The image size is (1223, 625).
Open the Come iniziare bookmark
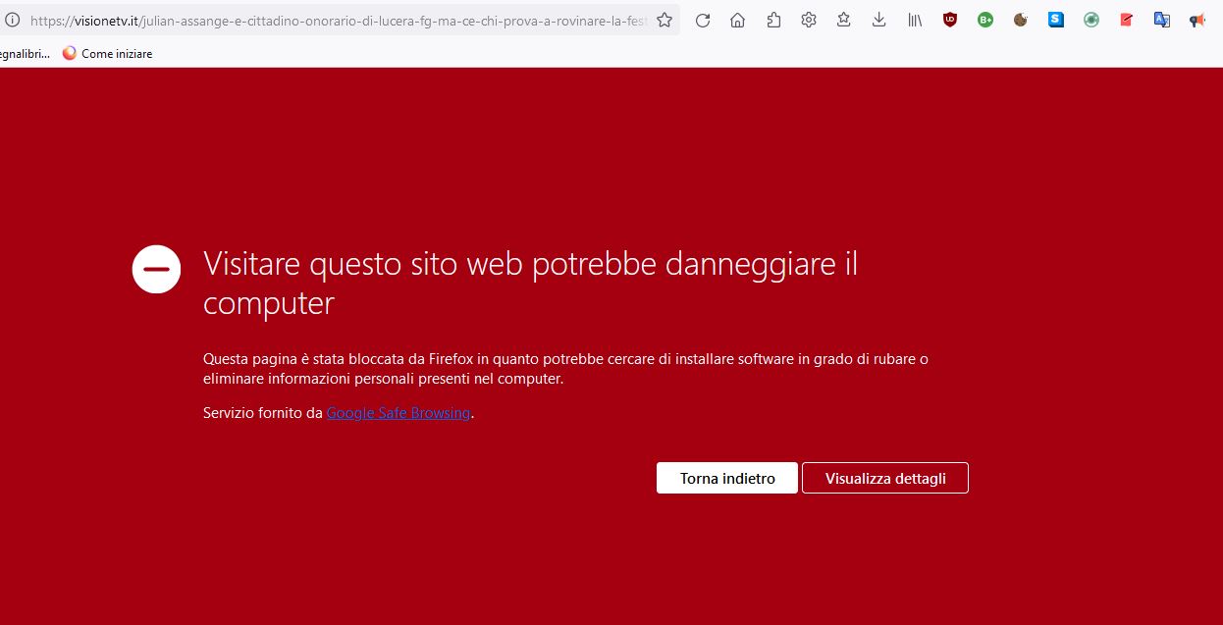coord(107,54)
